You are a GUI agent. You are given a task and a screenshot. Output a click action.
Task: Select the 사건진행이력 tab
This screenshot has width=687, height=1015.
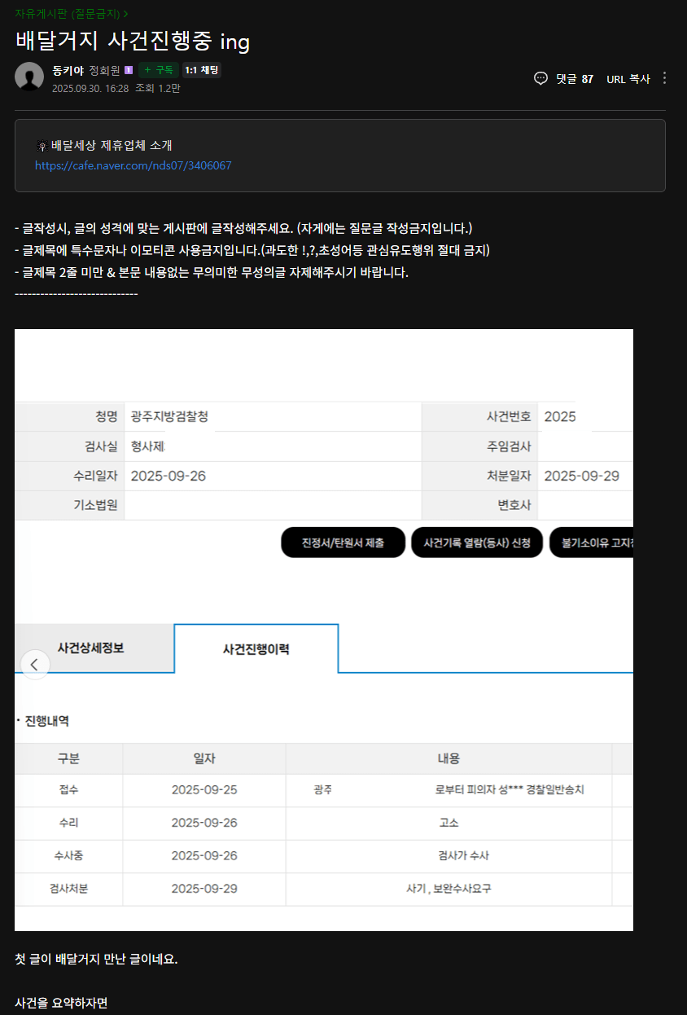point(256,648)
